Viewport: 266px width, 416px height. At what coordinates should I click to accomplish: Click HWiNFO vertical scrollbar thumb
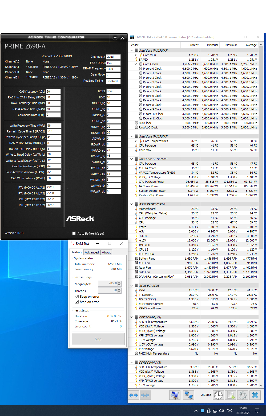click(x=261, y=148)
